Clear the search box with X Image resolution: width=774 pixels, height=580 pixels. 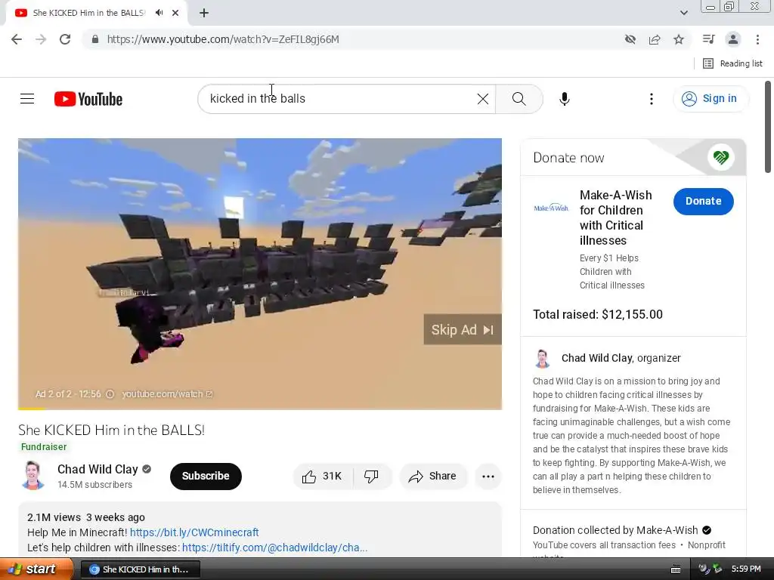(x=483, y=99)
